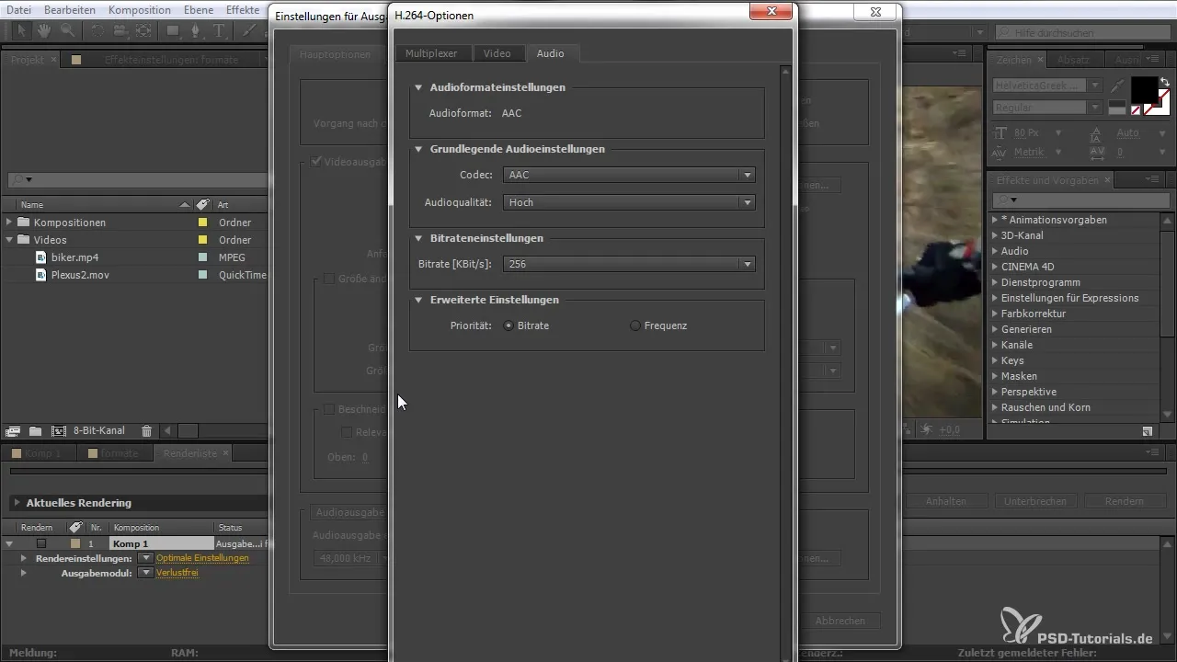Open the Komposition menu

(140, 10)
